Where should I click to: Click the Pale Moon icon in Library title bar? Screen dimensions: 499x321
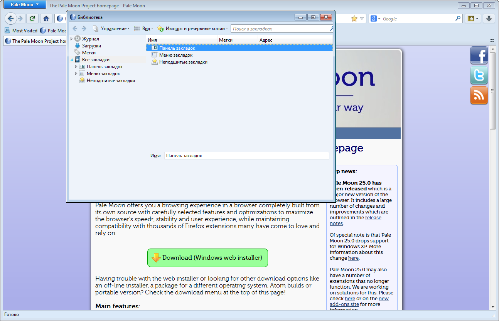[x=73, y=17]
